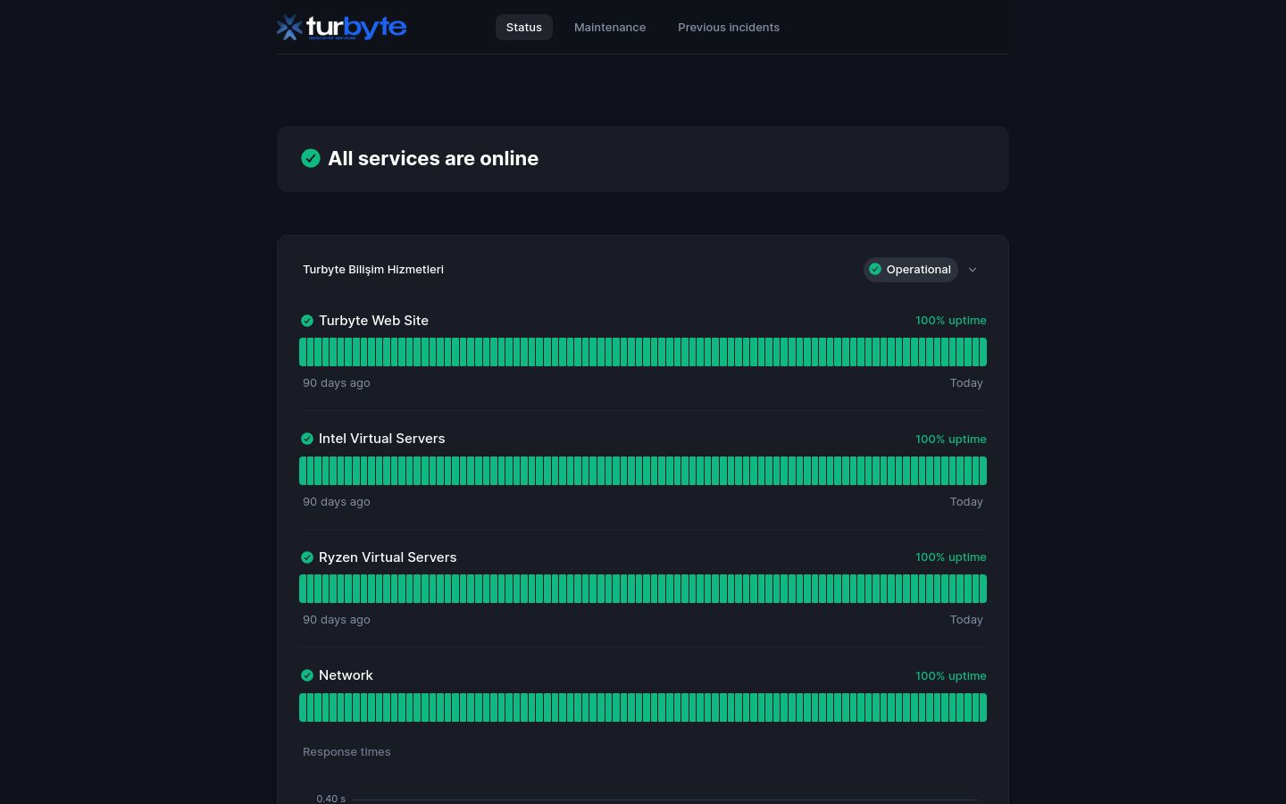
Task: Click the Turbyte Web Site uptime percentage
Action: [x=951, y=321]
